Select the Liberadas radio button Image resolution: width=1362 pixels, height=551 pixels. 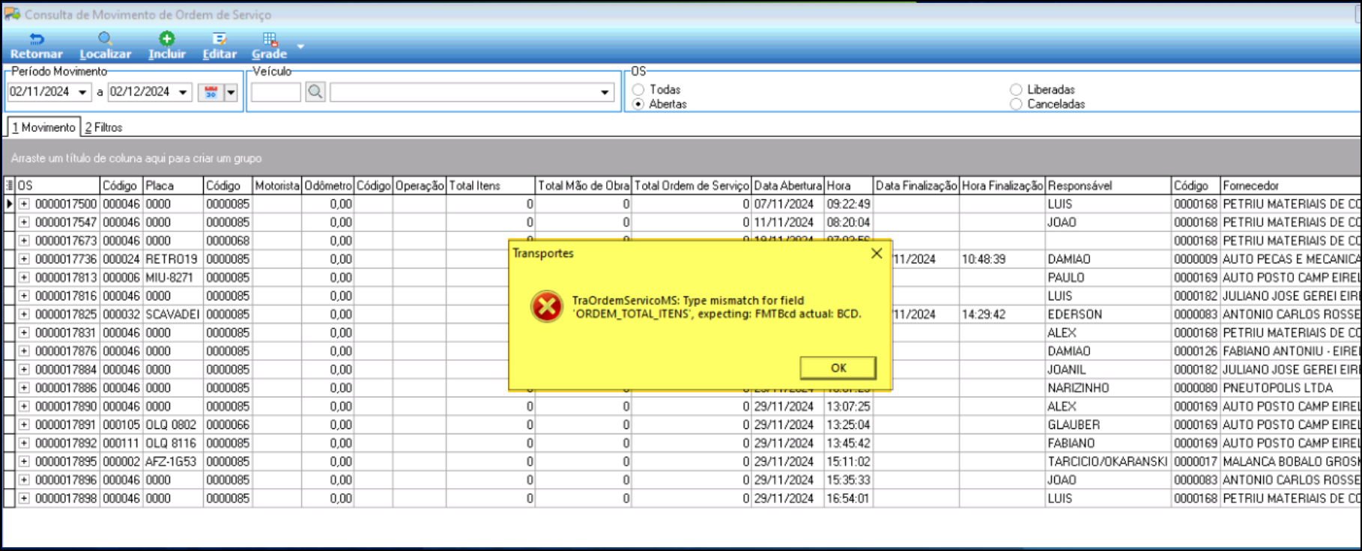pos(1016,90)
